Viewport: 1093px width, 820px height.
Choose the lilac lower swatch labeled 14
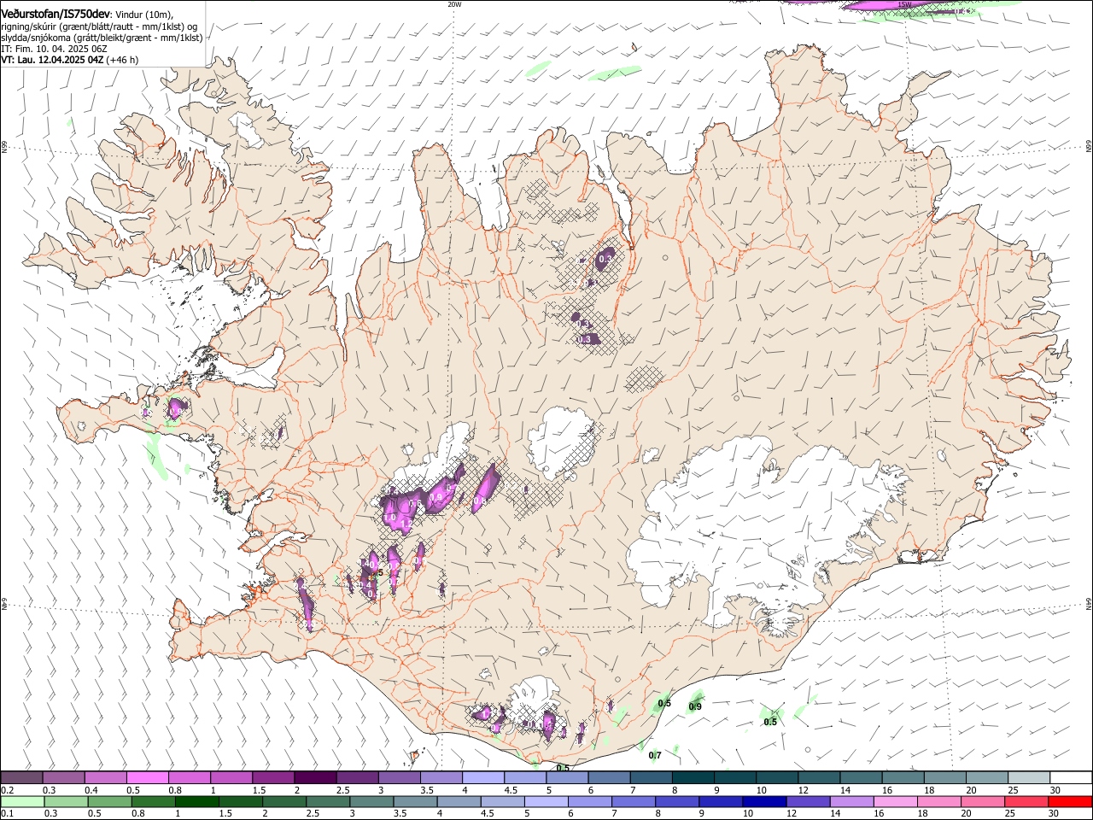[x=852, y=801]
